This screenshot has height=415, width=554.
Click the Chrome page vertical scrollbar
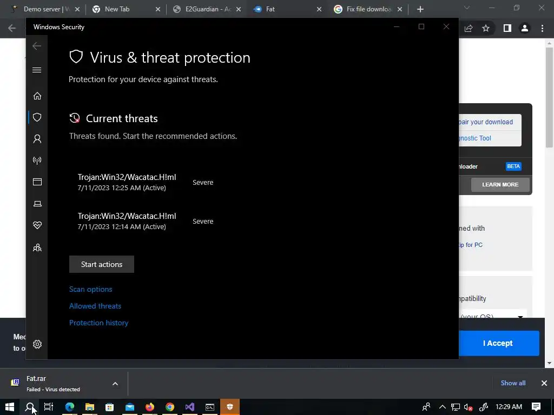pos(549,97)
